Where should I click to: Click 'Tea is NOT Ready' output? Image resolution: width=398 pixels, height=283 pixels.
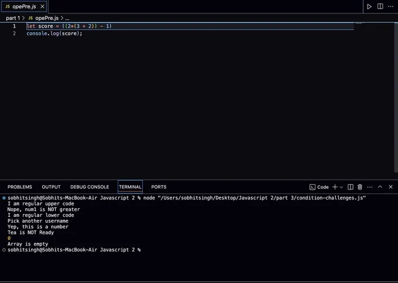(30, 233)
